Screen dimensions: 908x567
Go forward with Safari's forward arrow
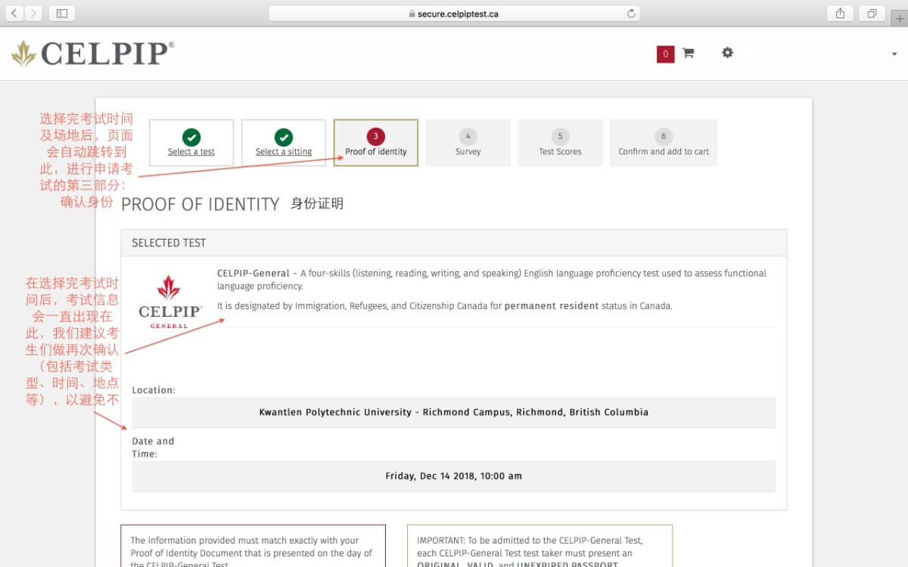pyautogui.click(x=34, y=13)
